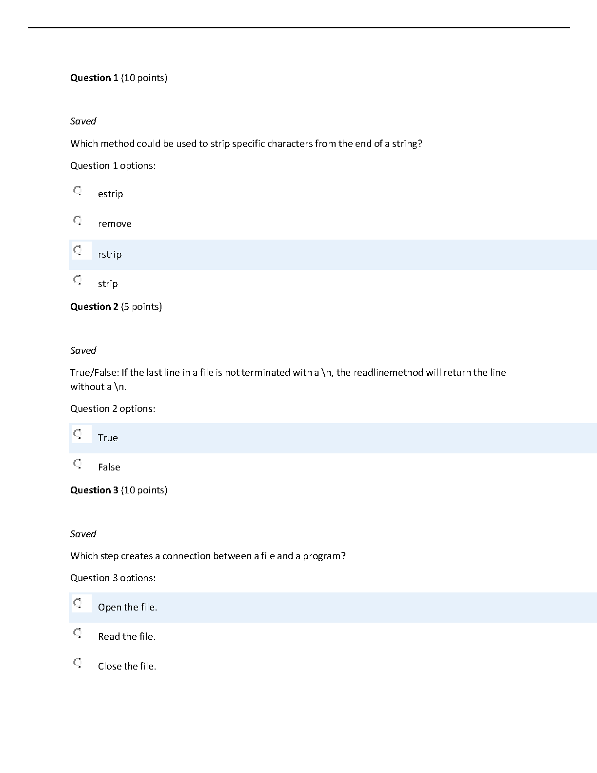Click the Open the file. text

(x=128, y=608)
